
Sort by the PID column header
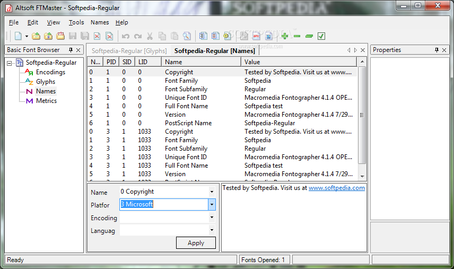(x=111, y=62)
